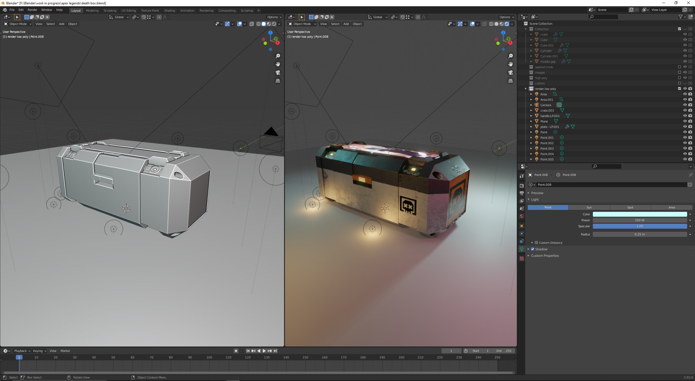Collapse the render low poly collection
Viewport: 695px width, 381px height.
click(x=526, y=89)
